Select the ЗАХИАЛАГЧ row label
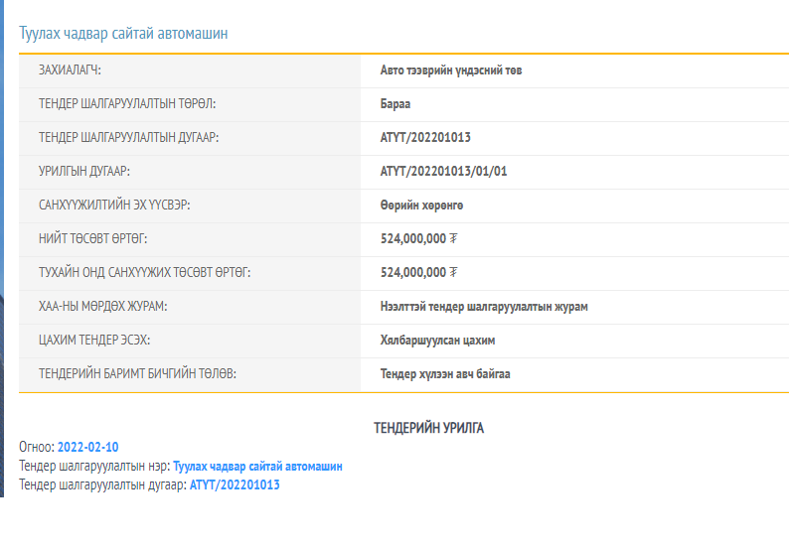Viewport: 789px width, 552px height. point(70,70)
